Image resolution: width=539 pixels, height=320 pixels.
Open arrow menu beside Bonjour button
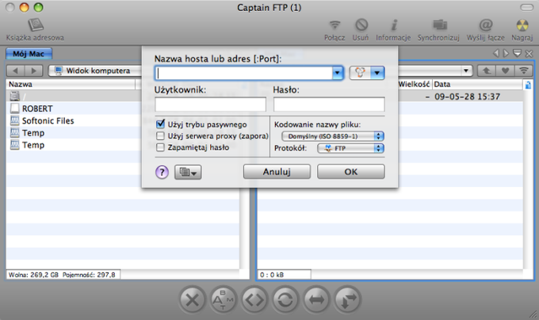pyautogui.click(x=377, y=73)
